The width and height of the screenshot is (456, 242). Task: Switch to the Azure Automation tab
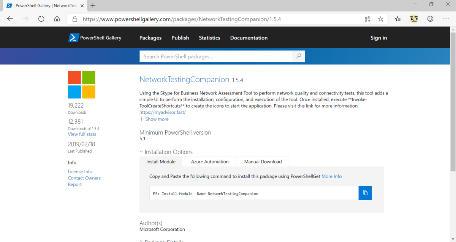point(210,162)
